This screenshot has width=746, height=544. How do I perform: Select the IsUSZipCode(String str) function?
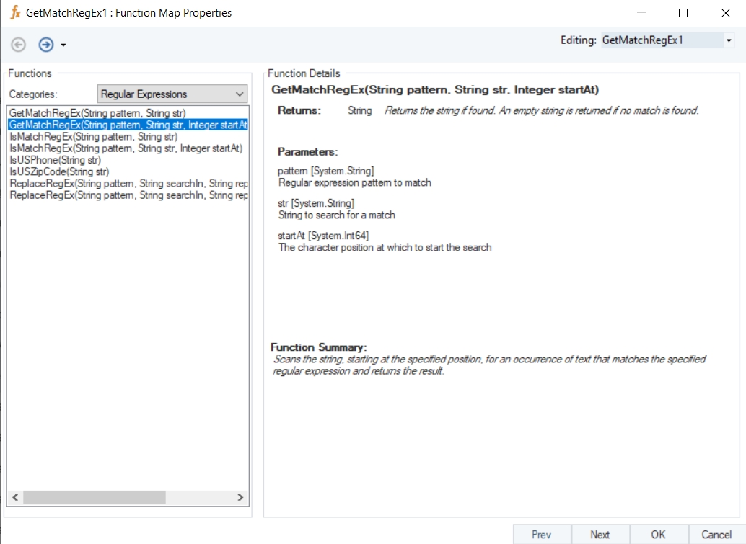pos(59,171)
